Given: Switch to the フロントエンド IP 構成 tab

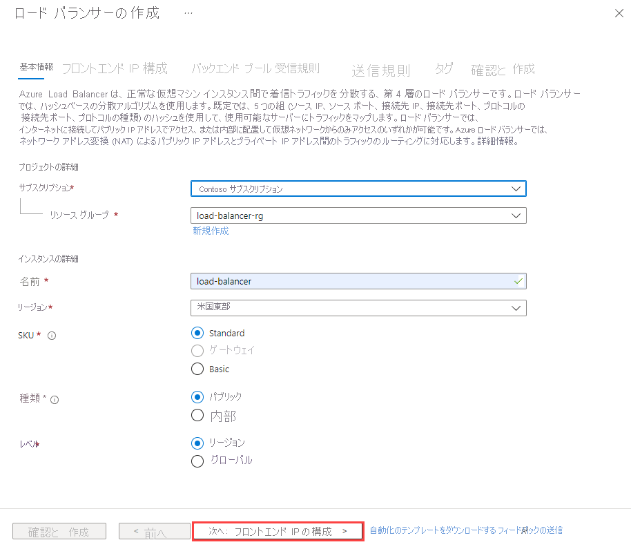Looking at the screenshot, I should click(x=115, y=68).
